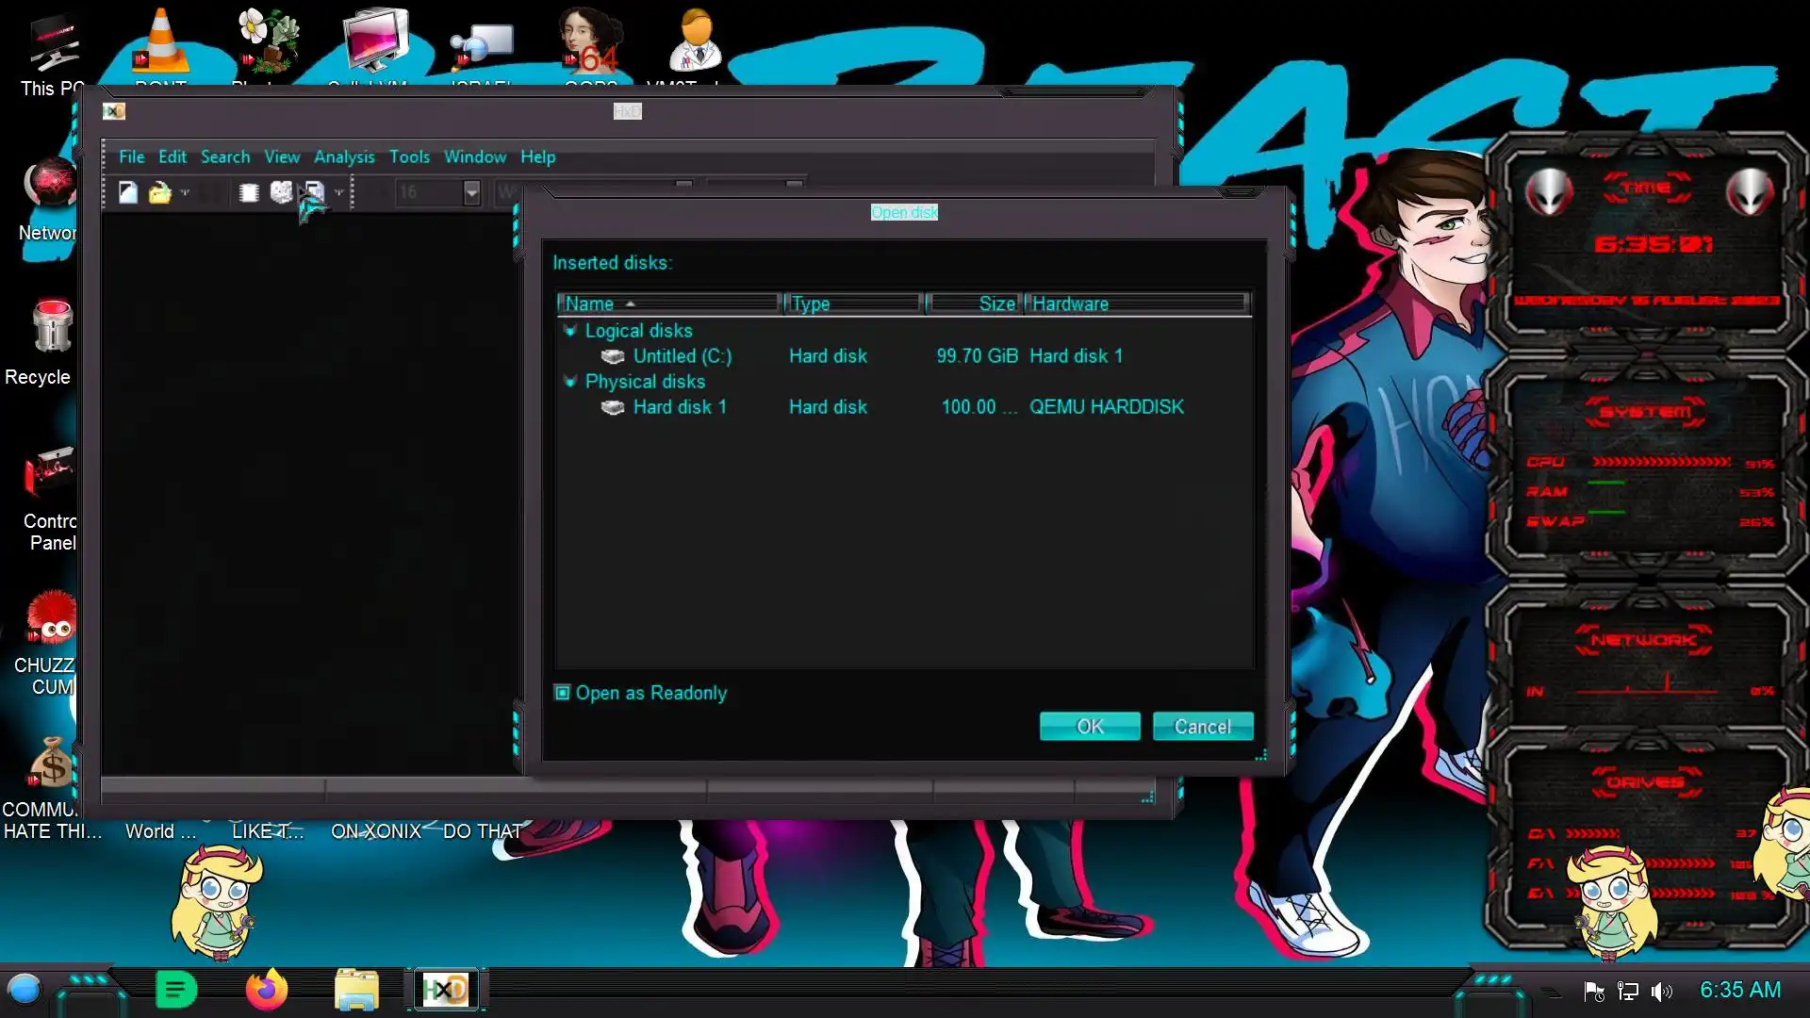Select Untitled (C:) logical disk
This screenshot has width=1810, height=1018.
(x=681, y=356)
